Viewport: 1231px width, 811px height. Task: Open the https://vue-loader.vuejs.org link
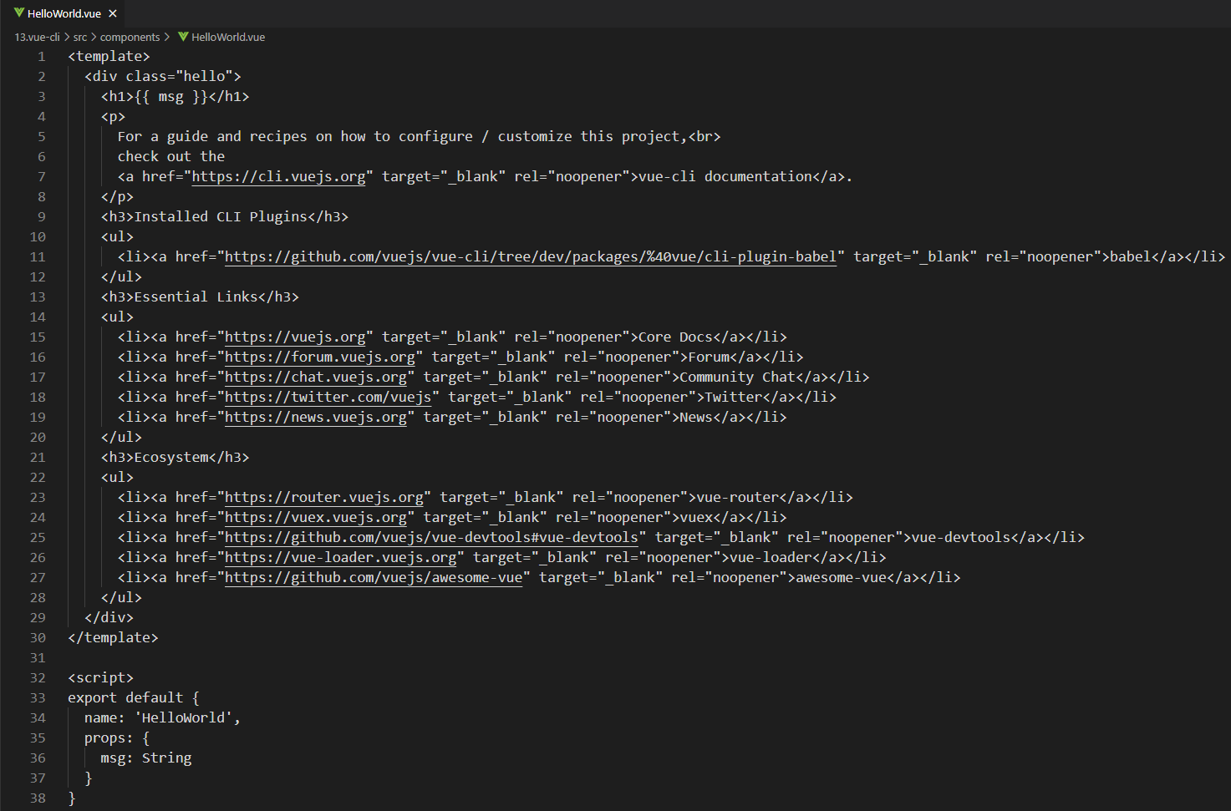341,557
